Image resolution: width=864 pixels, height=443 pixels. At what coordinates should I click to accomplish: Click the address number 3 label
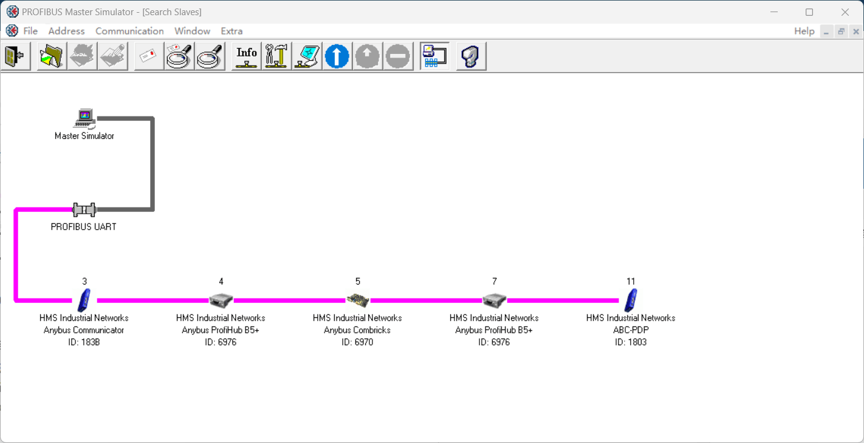[x=84, y=282]
